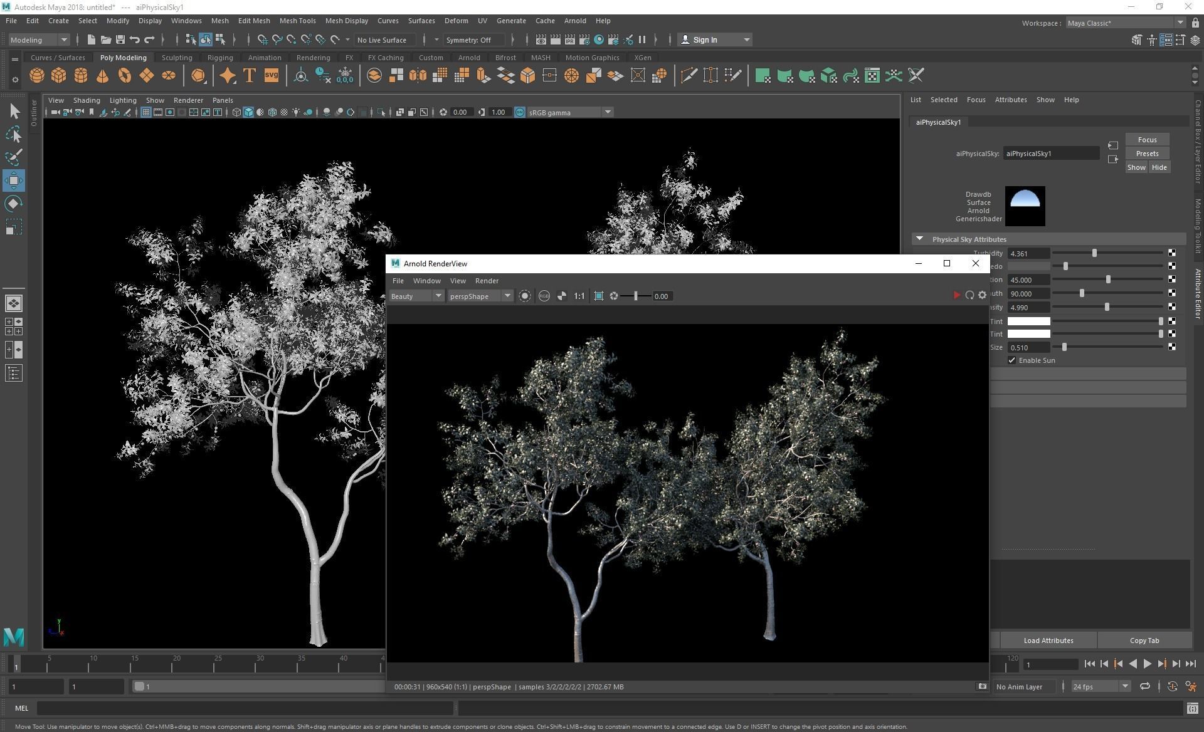Switch to the Sculpting shelf tab
This screenshot has height=732, width=1204.
click(177, 57)
